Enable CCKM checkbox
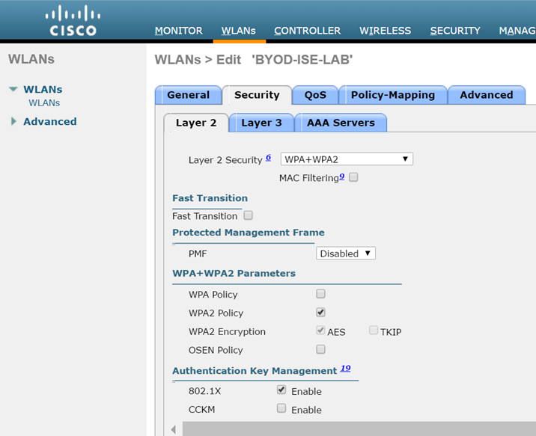The height and width of the screenshot is (436, 536). pos(281,408)
